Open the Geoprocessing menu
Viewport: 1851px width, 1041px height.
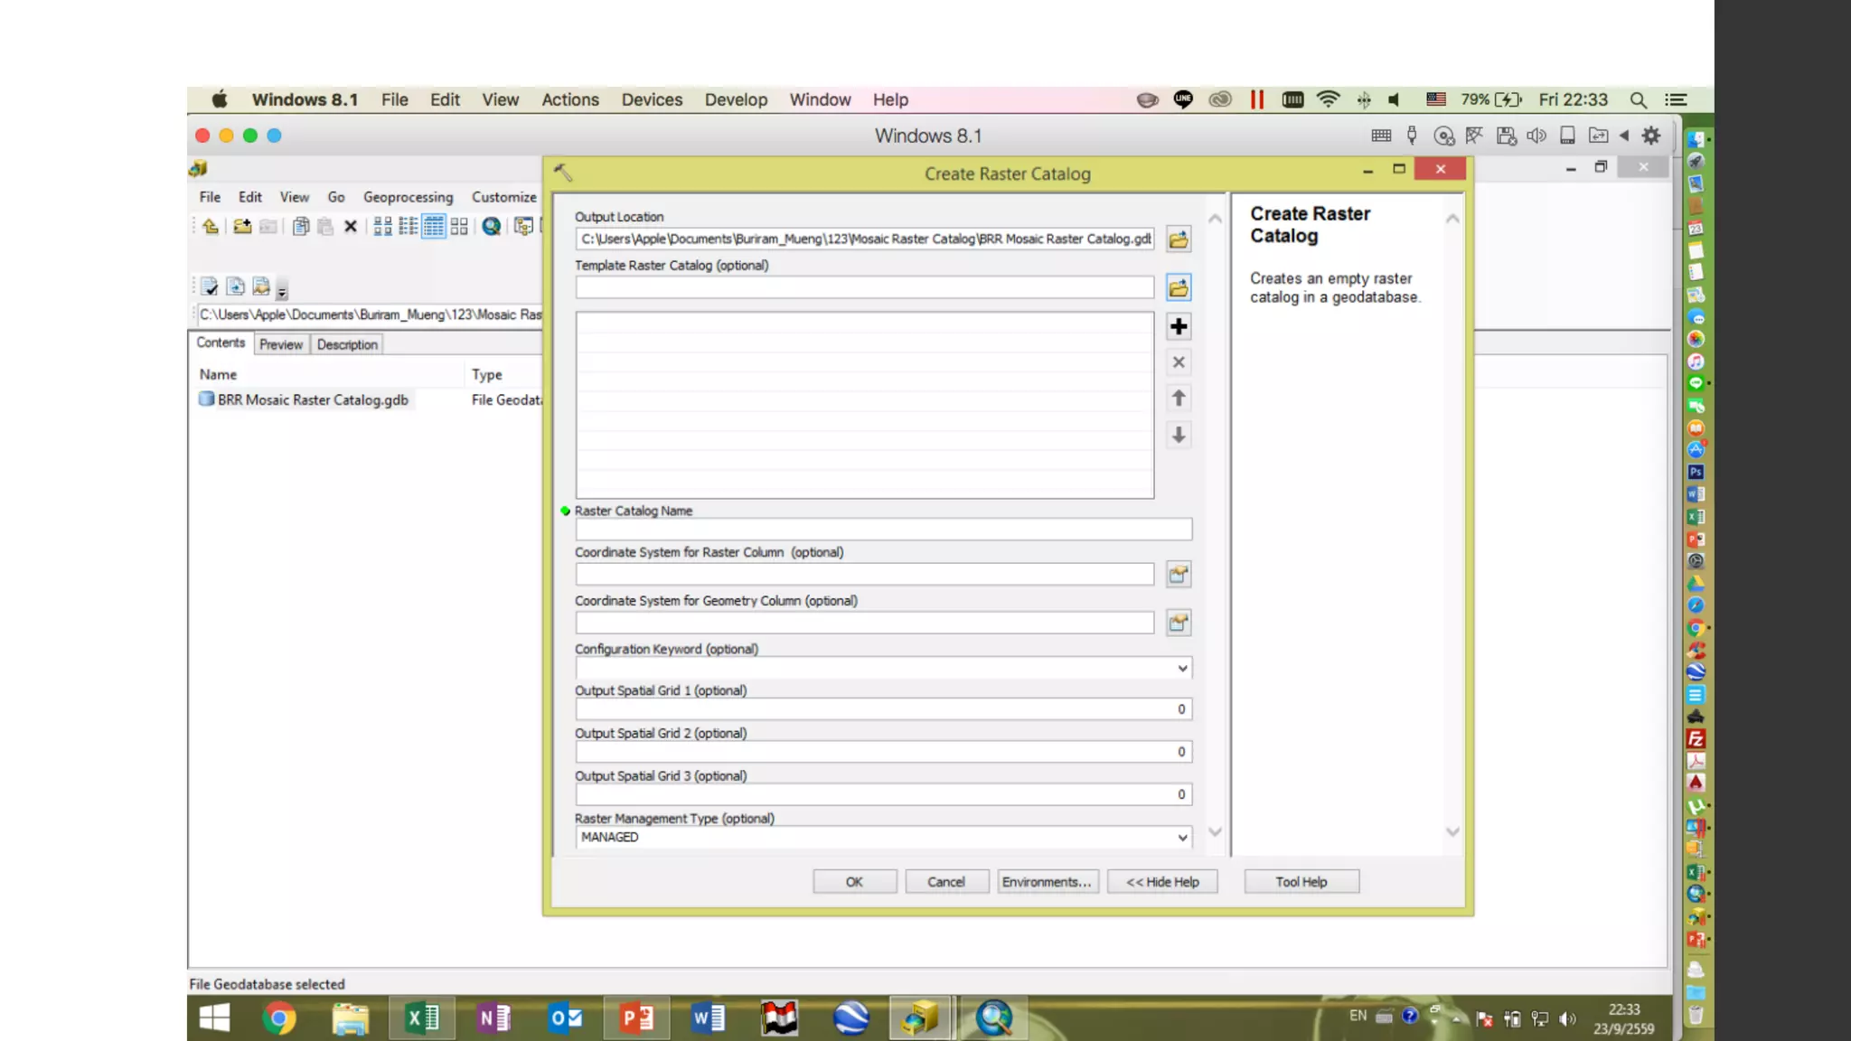point(408,197)
